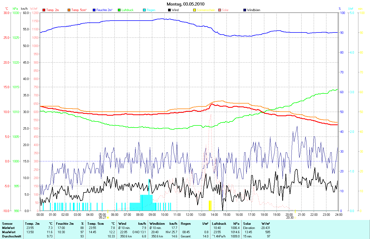Click the pink Solar legend square

[220, 10]
